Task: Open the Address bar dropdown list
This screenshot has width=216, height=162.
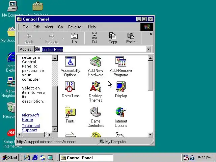Action: 148,49
